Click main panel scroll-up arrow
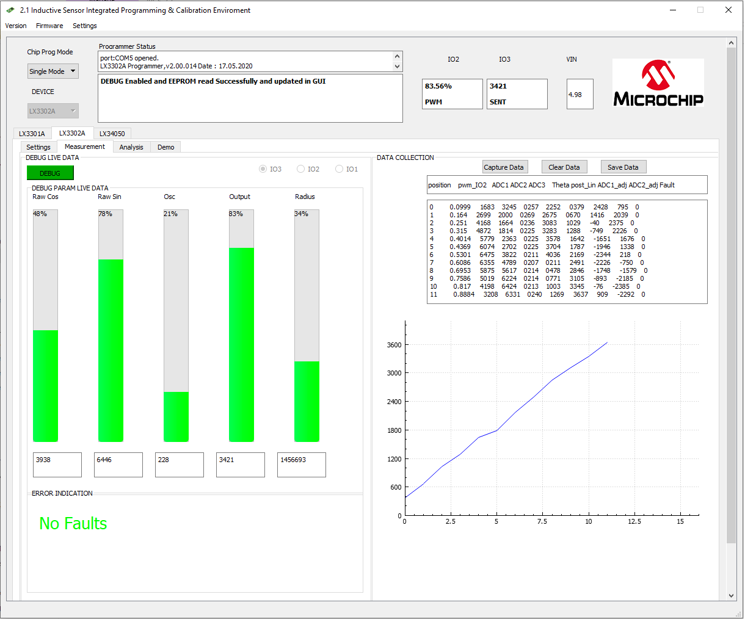This screenshot has width=745, height=619. pos(731,43)
